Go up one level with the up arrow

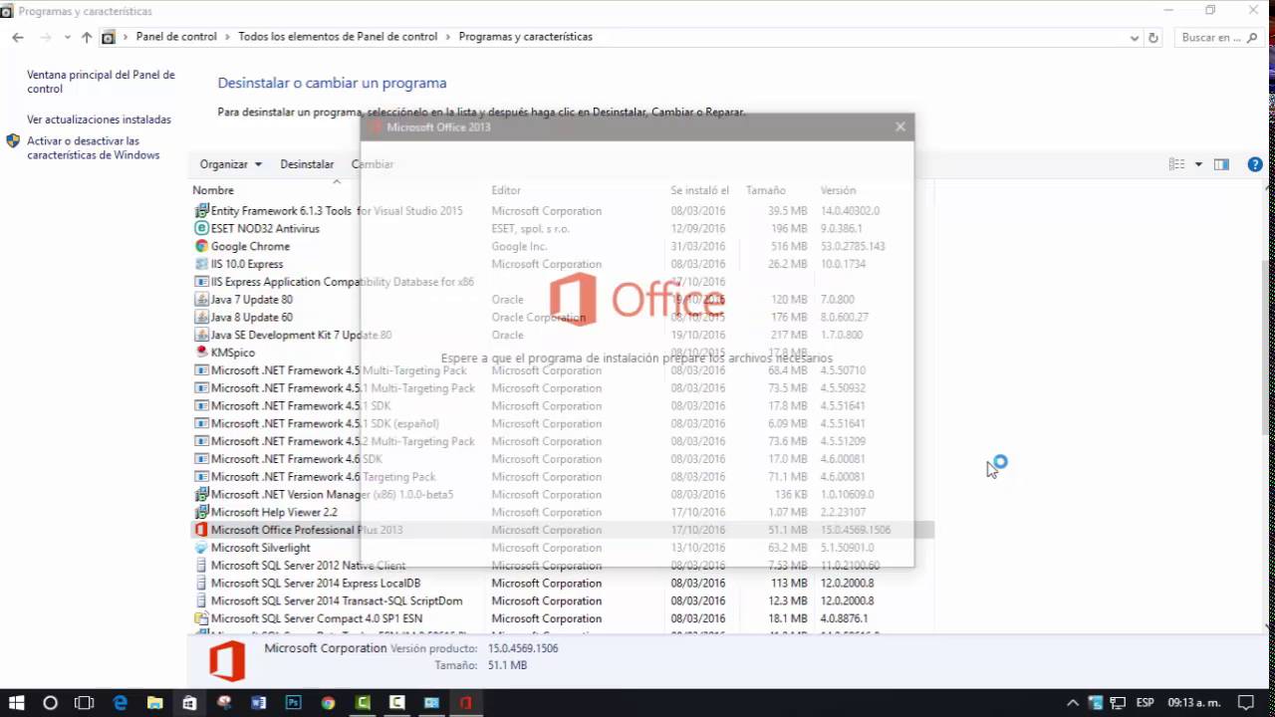(87, 37)
